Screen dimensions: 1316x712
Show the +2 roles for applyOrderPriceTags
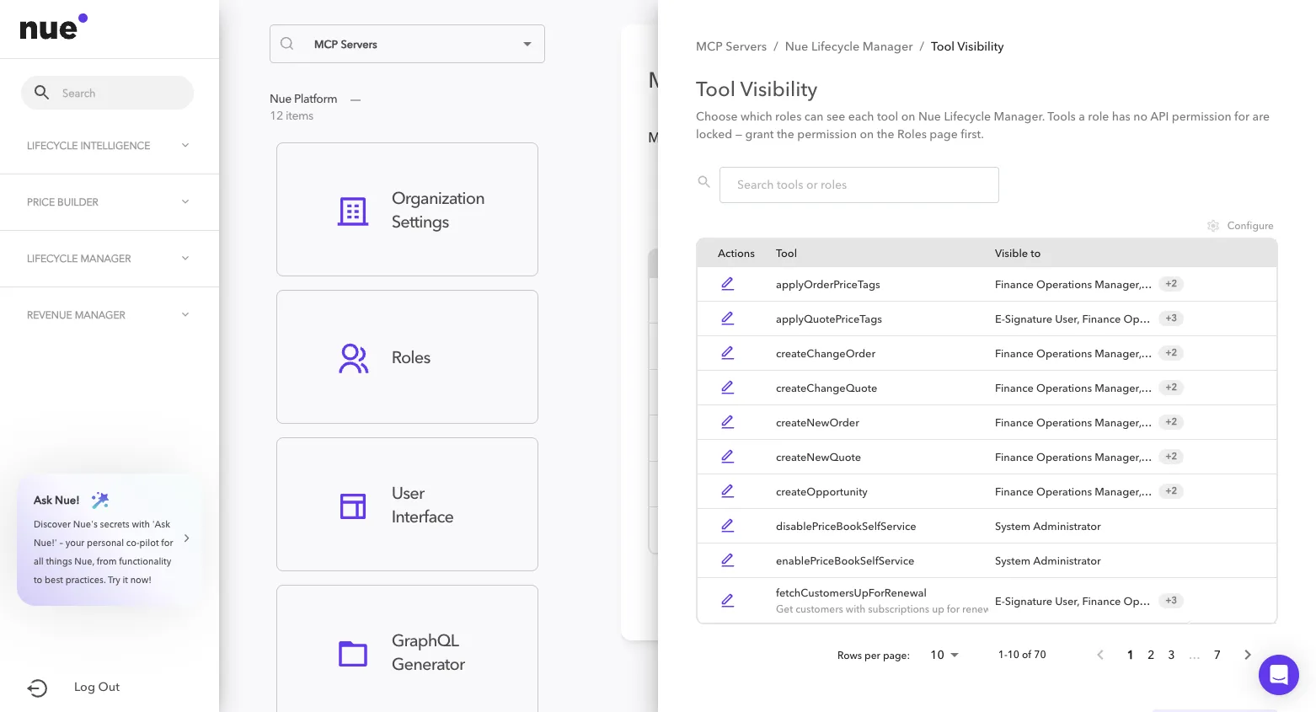1171,284
